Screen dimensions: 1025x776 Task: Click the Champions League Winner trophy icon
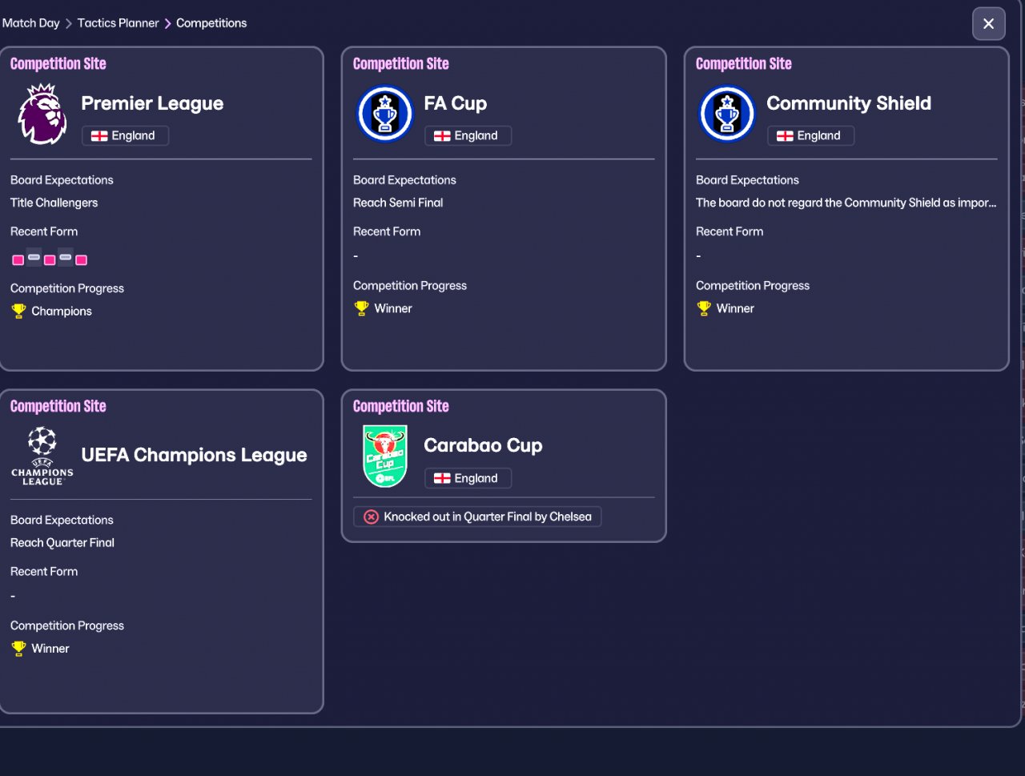[x=18, y=649]
